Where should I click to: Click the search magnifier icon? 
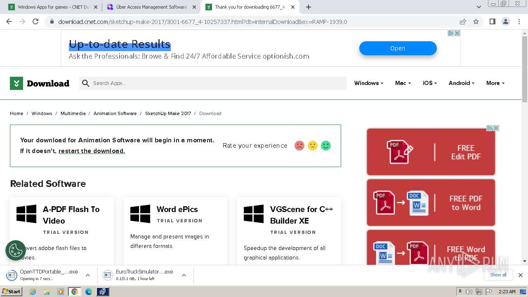pos(86,83)
